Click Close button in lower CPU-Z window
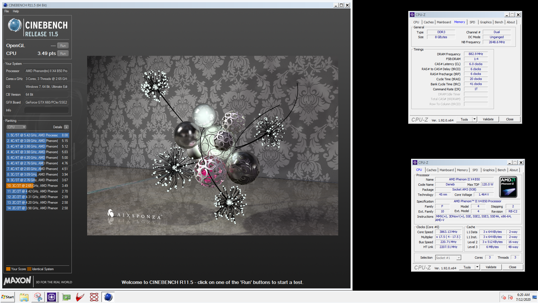The height and width of the screenshot is (303, 538). pos(513,267)
